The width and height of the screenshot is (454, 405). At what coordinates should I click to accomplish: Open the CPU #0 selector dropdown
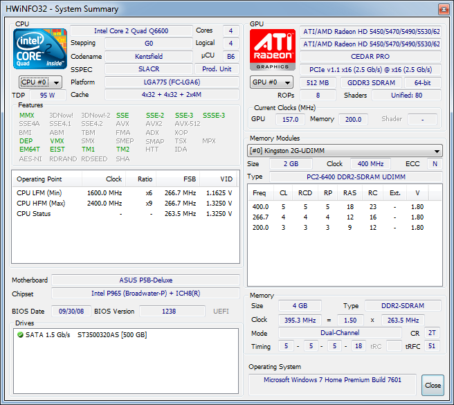coord(40,82)
